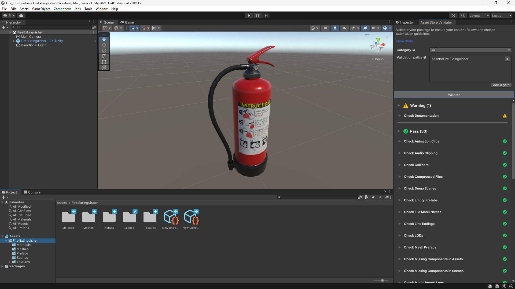This screenshot has height=289, width=515.
Task: Click the scene orientation gizmo
Action: pyautogui.click(x=378, y=45)
